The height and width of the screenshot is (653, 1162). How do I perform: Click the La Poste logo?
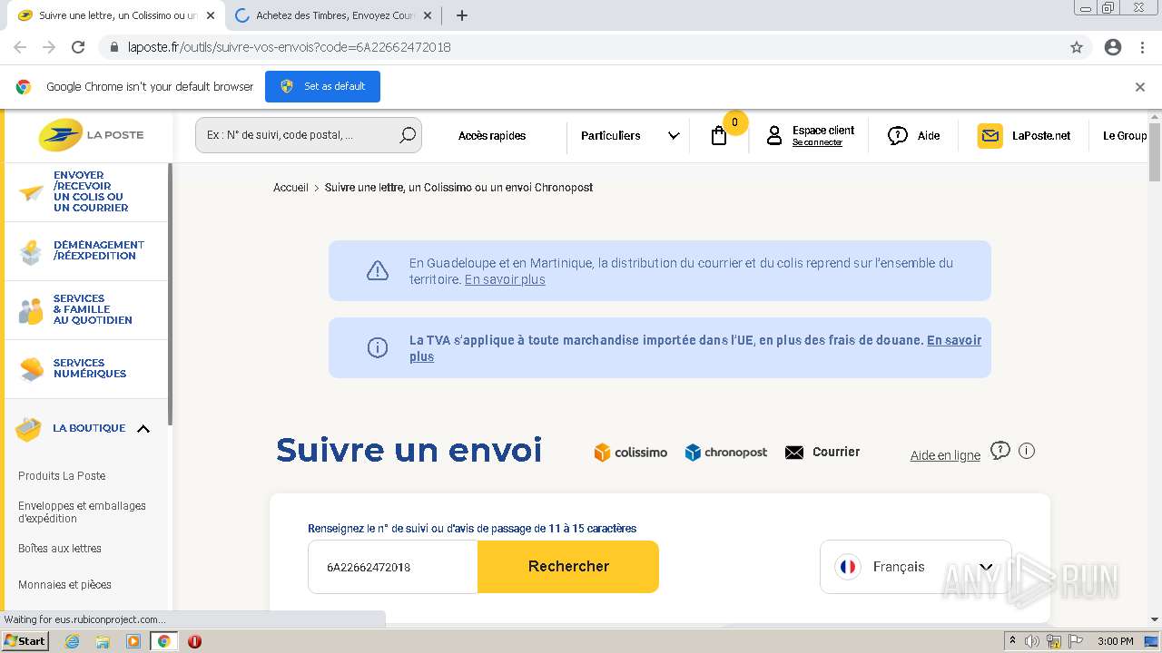[x=91, y=135]
